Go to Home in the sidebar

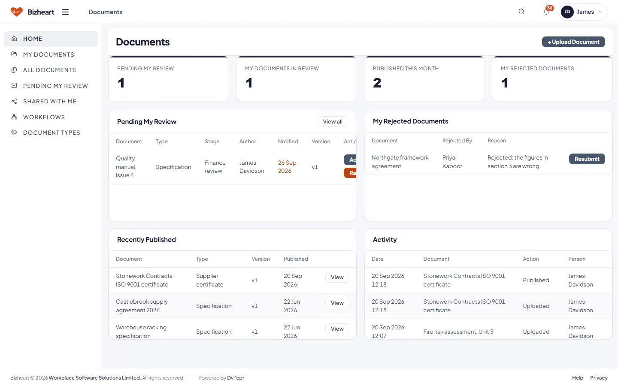tap(51, 39)
